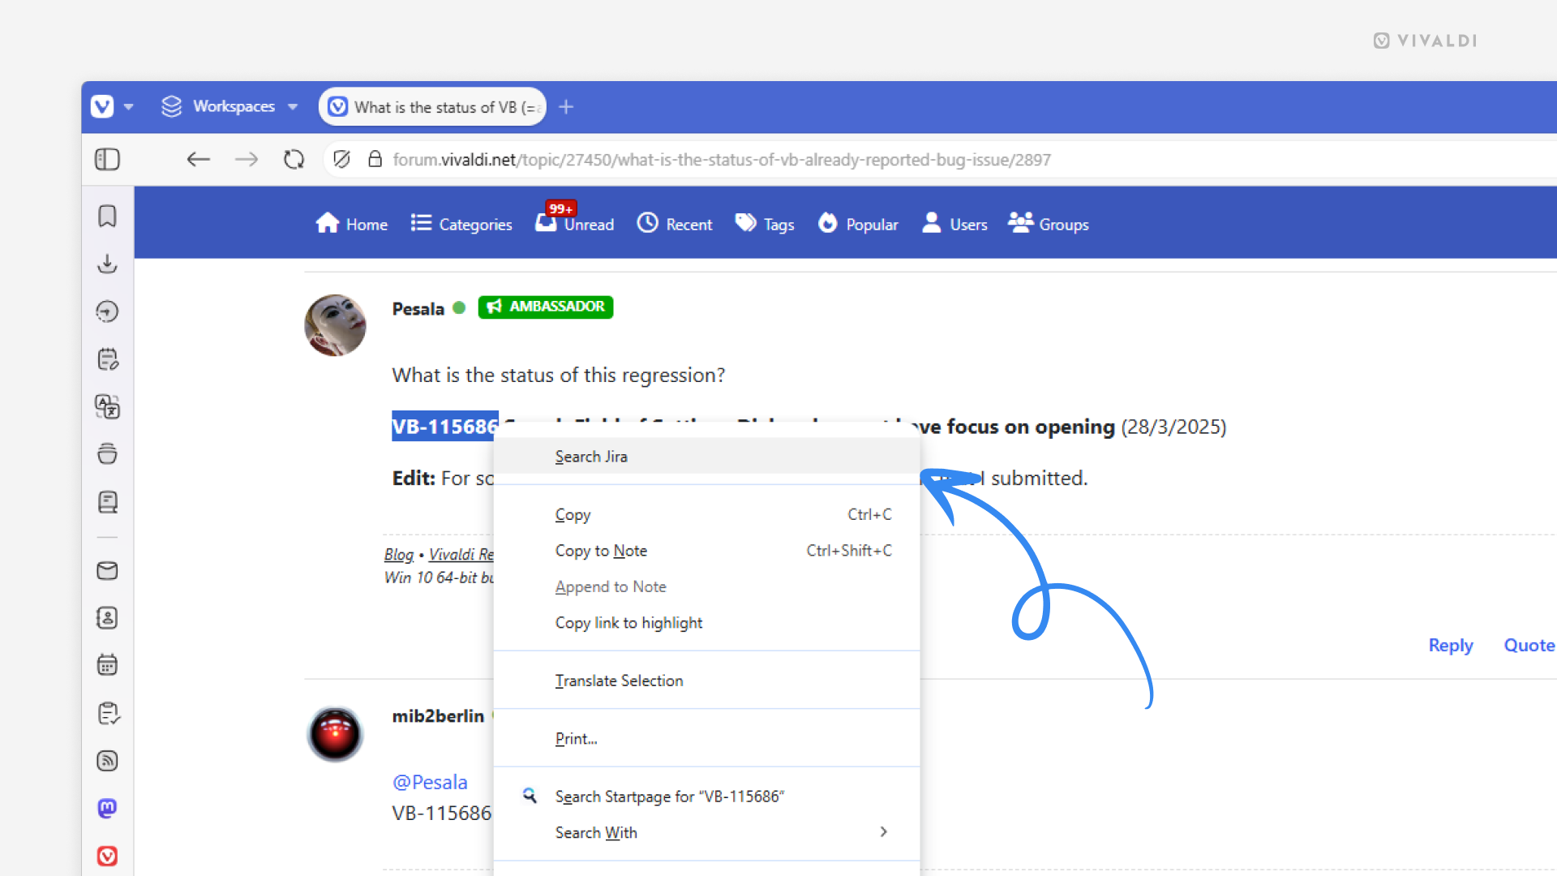Open Reading List panel

(x=107, y=502)
